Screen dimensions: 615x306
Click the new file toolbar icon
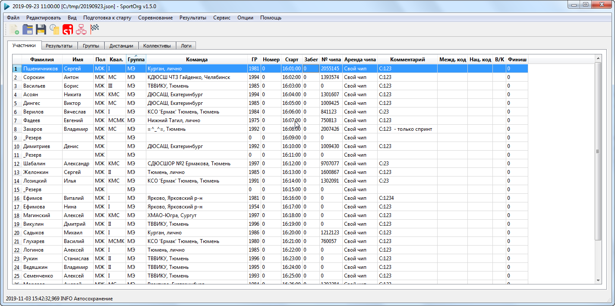coord(14,29)
